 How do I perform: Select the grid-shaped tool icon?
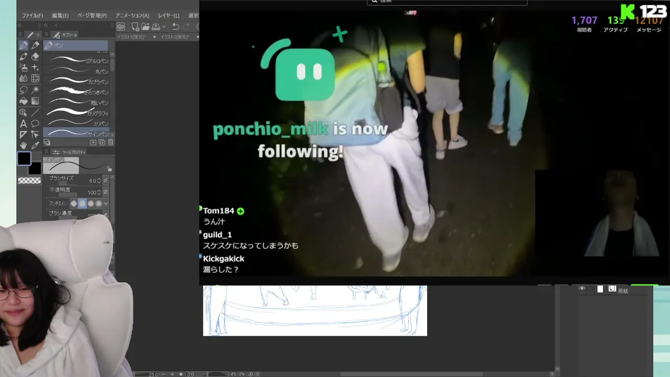(x=35, y=79)
